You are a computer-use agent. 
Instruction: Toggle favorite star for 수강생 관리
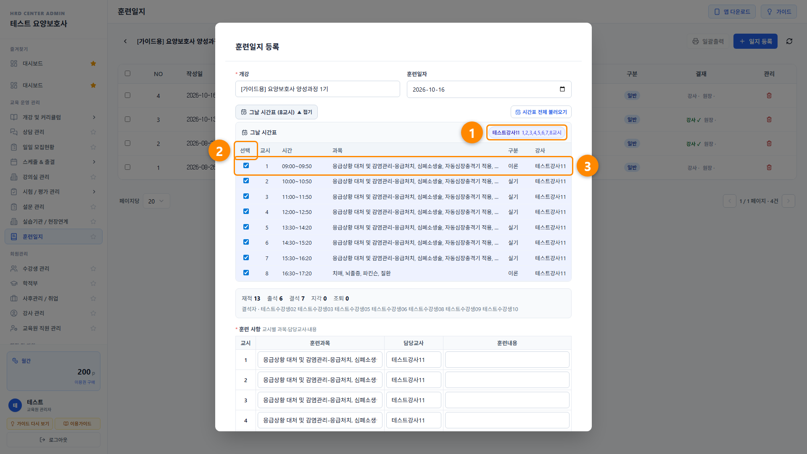pyautogui.click(x=93, y=269)
